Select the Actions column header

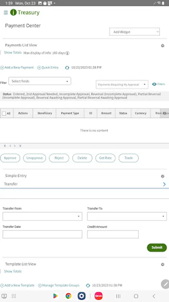coord(23,113)
